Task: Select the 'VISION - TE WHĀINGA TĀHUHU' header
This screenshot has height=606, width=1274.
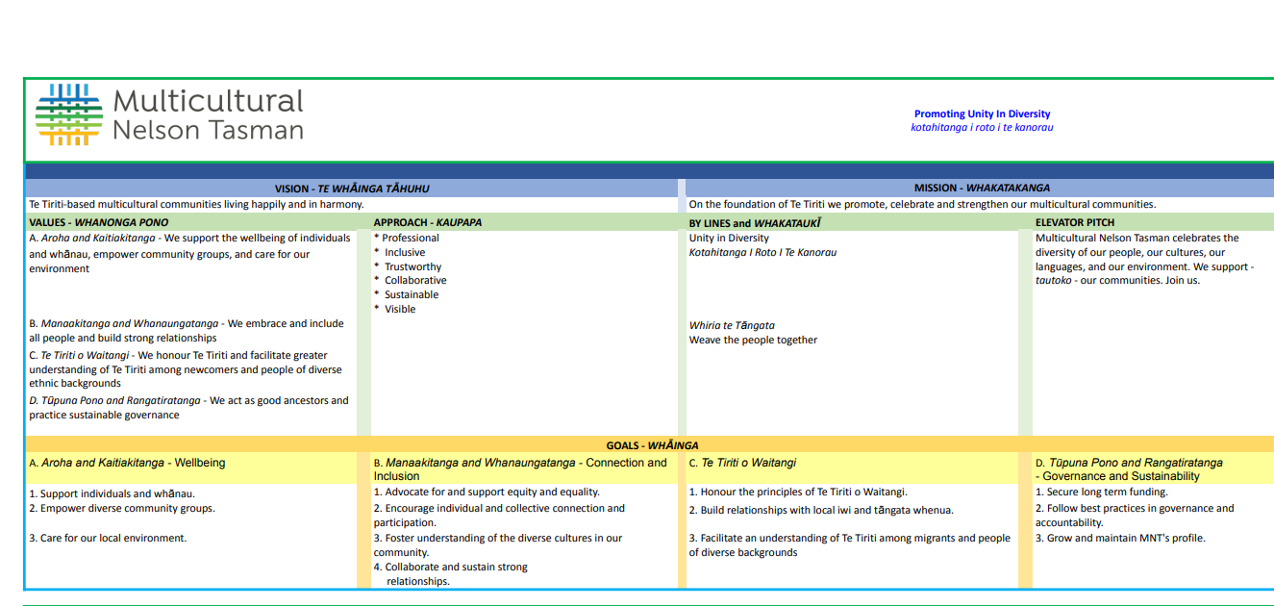Action: point(352,189)
